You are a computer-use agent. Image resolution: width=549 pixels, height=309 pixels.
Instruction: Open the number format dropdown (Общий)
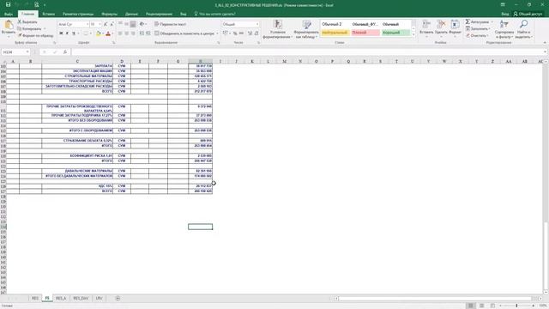click(x=257, y=24)
